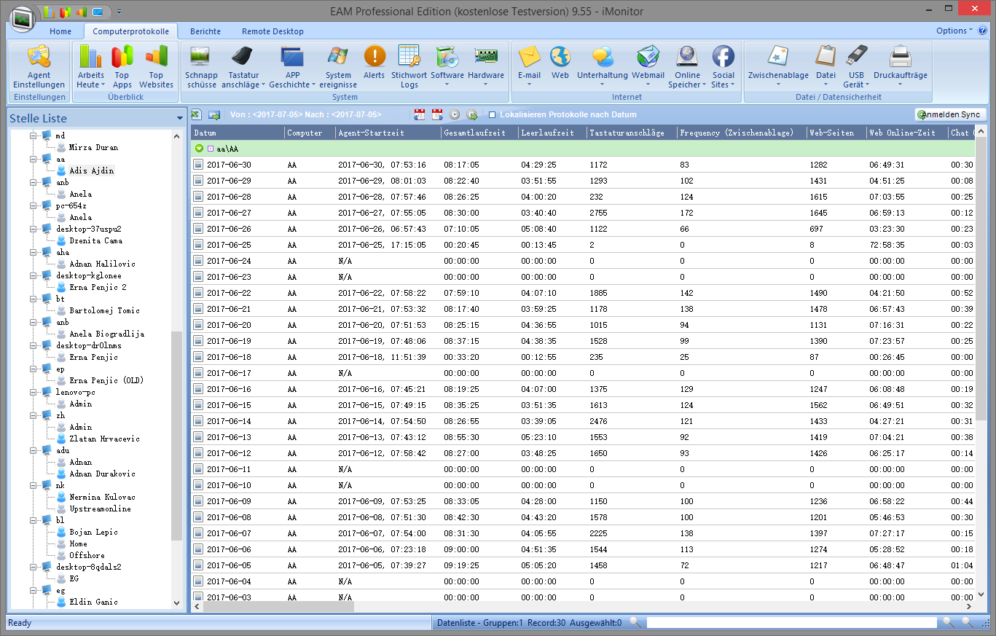996x636 pixels.
Task: Toggle the row icon for 2017-06-30
Action: 198,165
